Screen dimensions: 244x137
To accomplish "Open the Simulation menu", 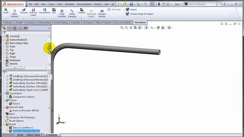I will click(x=69, y=4).
